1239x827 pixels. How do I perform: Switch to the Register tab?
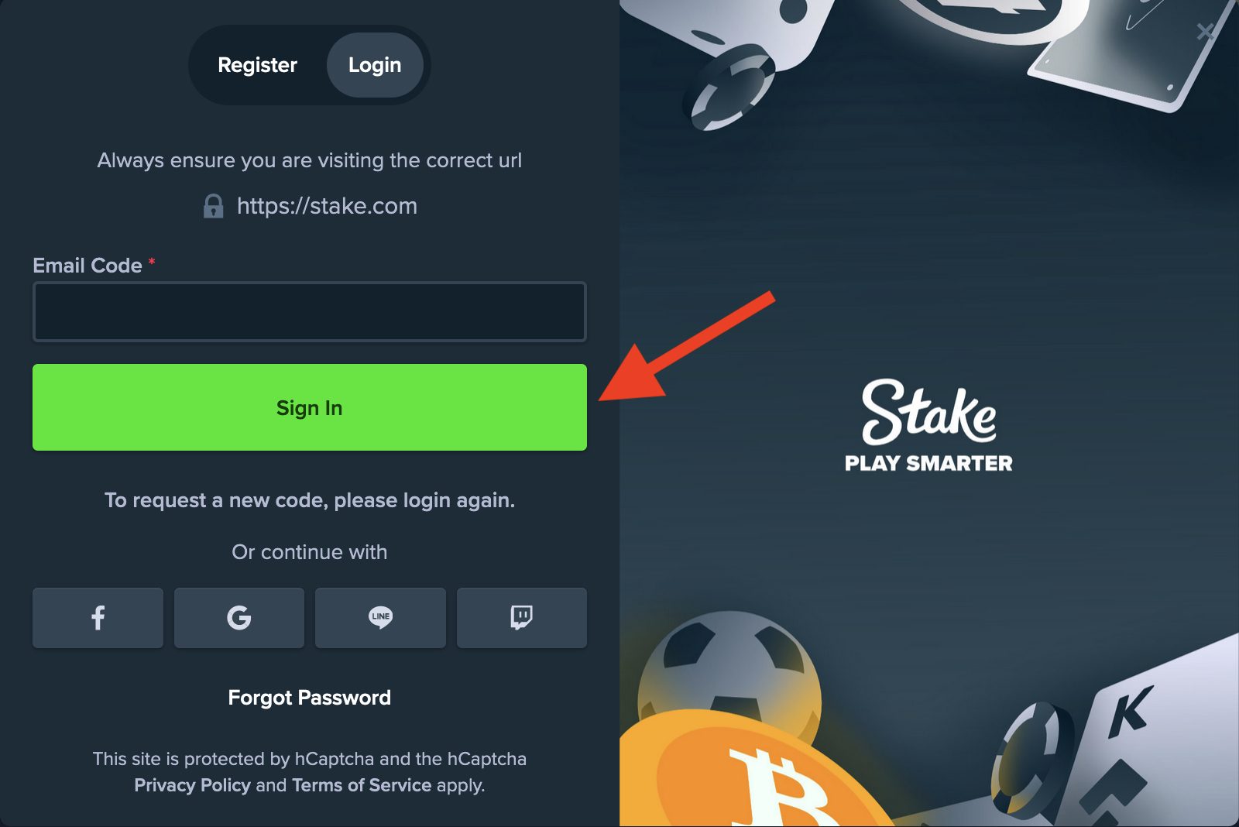coord(257,65)
